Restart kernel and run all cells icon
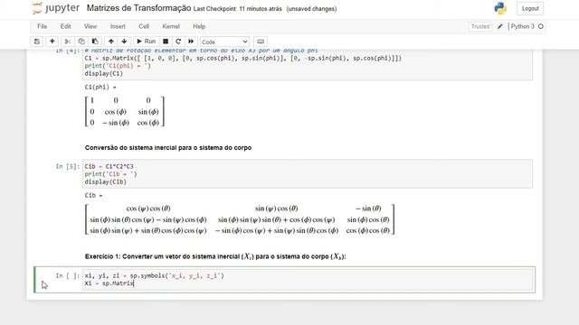579x325 pixels. click(x=191, y=42)
